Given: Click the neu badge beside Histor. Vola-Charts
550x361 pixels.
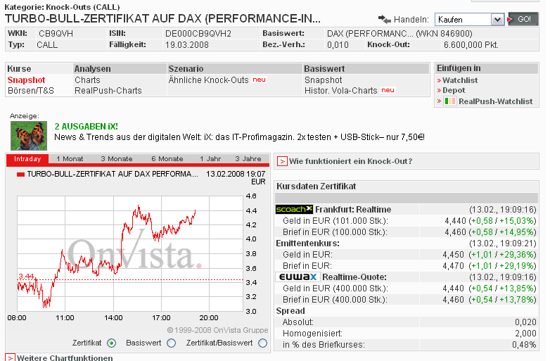Looking at the screenshot, I should coord(388,90).
